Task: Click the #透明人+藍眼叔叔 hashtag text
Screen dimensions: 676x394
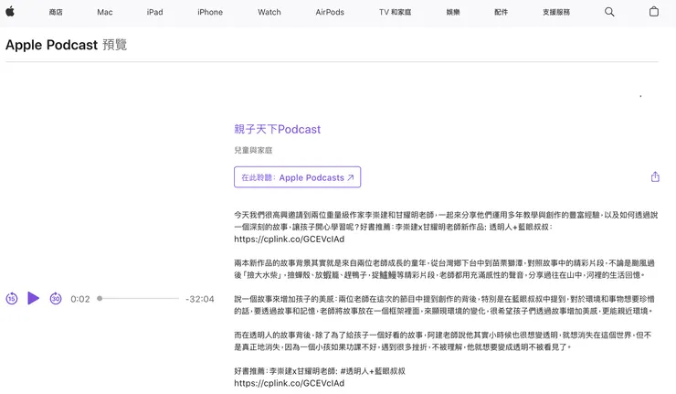Action: pyautogui.click(x=373, y=371)
